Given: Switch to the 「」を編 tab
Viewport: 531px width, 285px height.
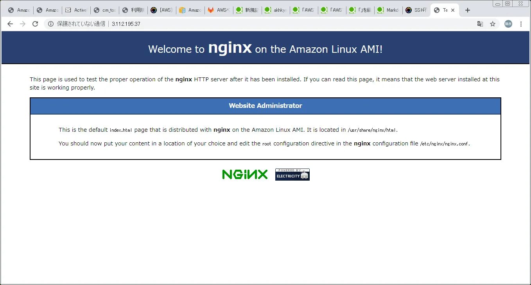Looking at the screenshot, I should pyautogui.click(x=360, y=10).
